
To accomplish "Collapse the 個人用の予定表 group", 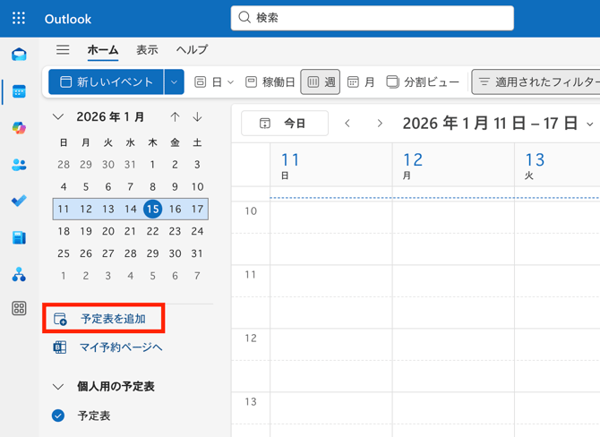I will click(x=58, y=387).
